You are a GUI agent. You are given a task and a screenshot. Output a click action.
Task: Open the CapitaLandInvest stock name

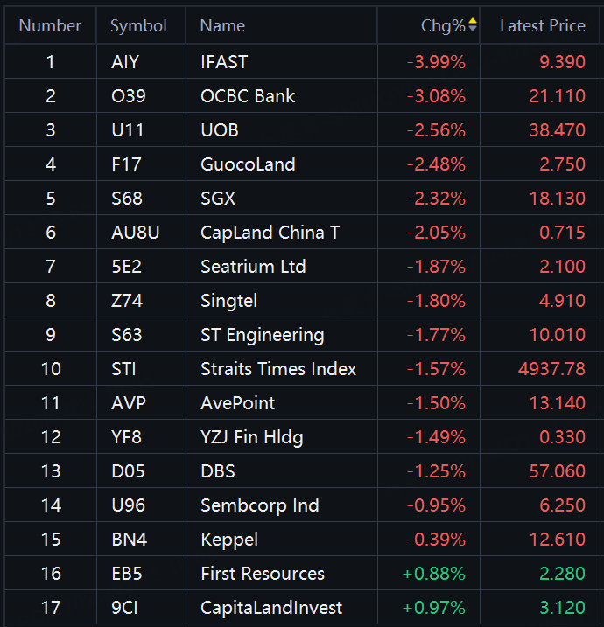[x=271, y=608]
